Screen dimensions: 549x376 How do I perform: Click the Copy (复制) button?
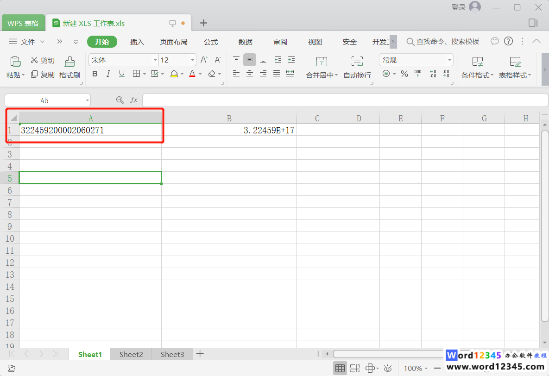[42, 75]
